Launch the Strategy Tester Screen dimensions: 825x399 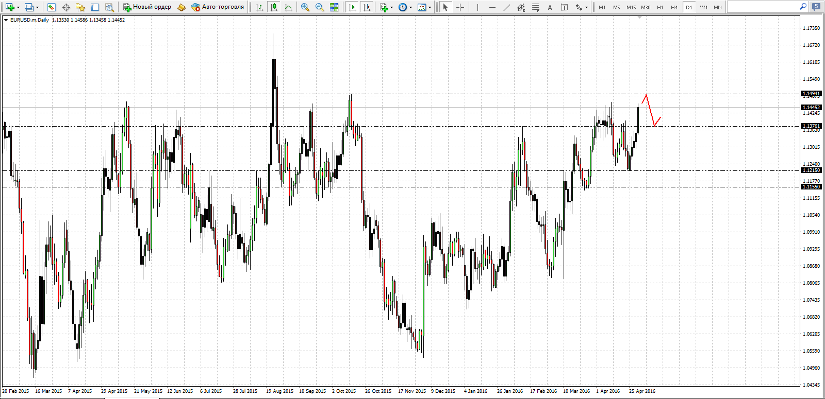(x=109, y=7)
